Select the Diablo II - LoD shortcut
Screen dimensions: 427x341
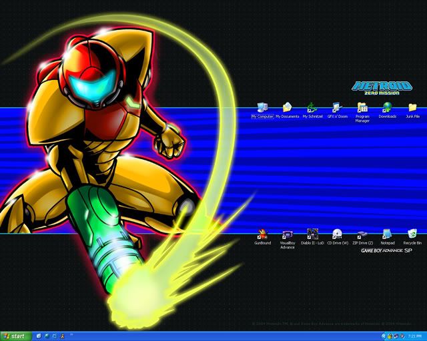(312, 237)
